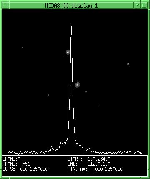Click the bright star left of the trace peak
Viewport: 150px width, 179px height.
[68, 52]
